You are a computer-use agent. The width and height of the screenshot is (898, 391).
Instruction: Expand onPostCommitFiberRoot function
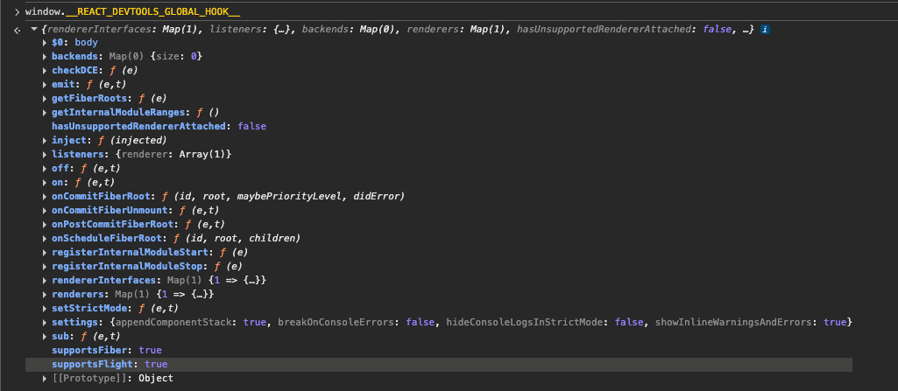45,224
